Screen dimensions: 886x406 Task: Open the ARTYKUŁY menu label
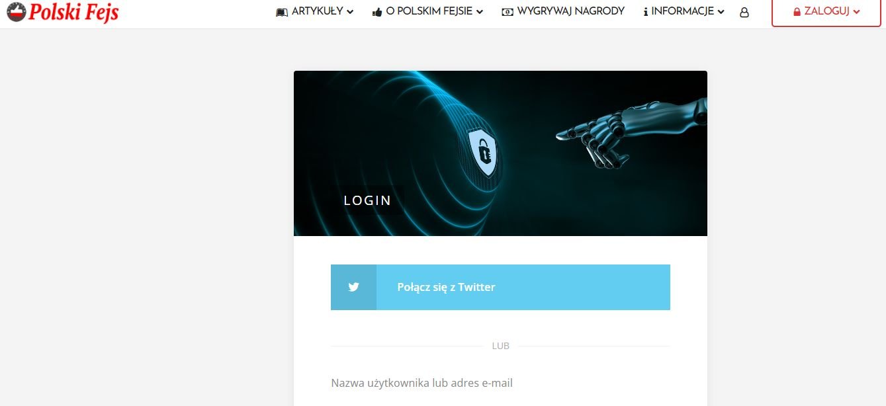tap(318, 11)
